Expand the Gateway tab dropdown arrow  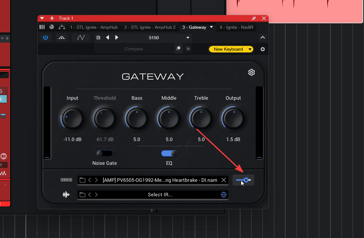(211, 27)
